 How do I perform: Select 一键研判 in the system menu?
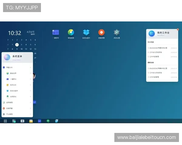tap(13, 79)
